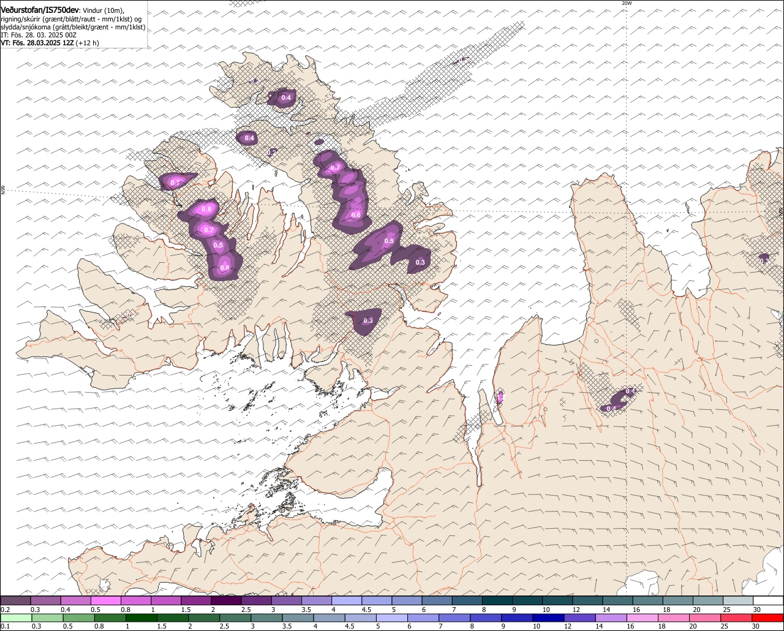Pick the salmon pink 20–25 rain swatch

[706, 617]
